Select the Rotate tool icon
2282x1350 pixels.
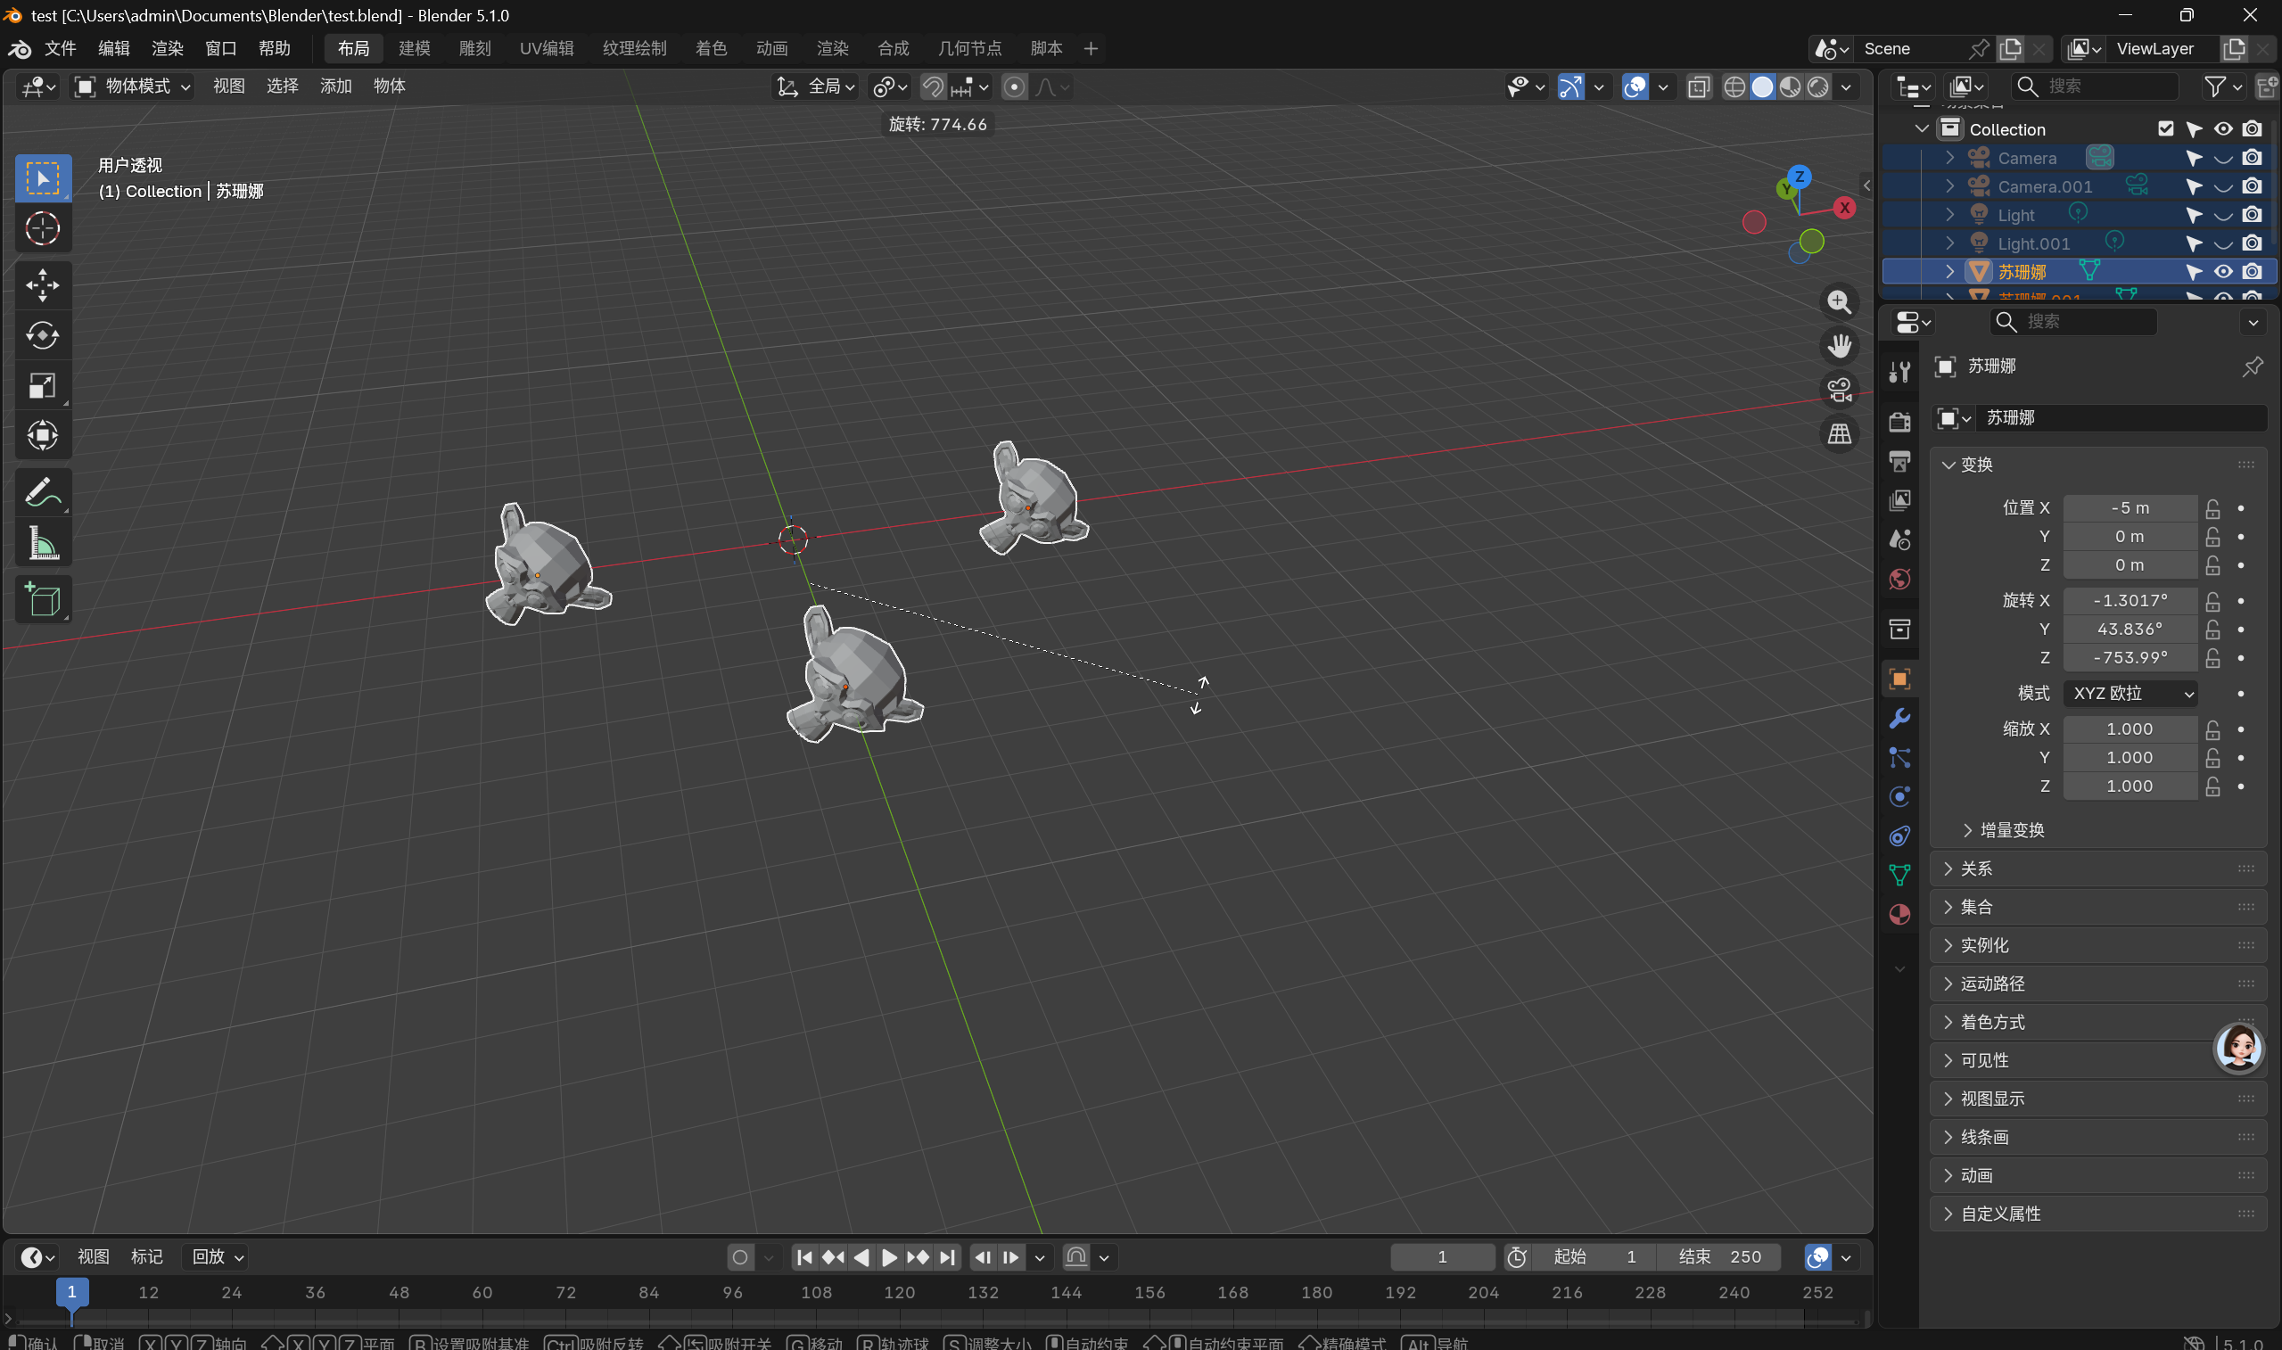click(x=42, y=335)
